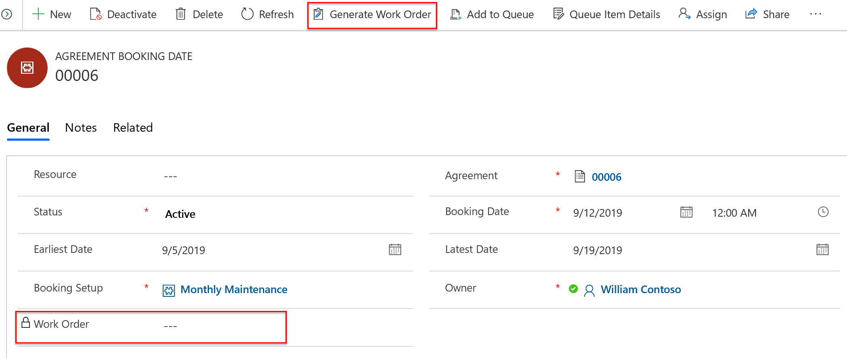Click the AGREEMENT BOOKING DATE heading text
The width and height of the screenshot is (847, 358).
124,56
